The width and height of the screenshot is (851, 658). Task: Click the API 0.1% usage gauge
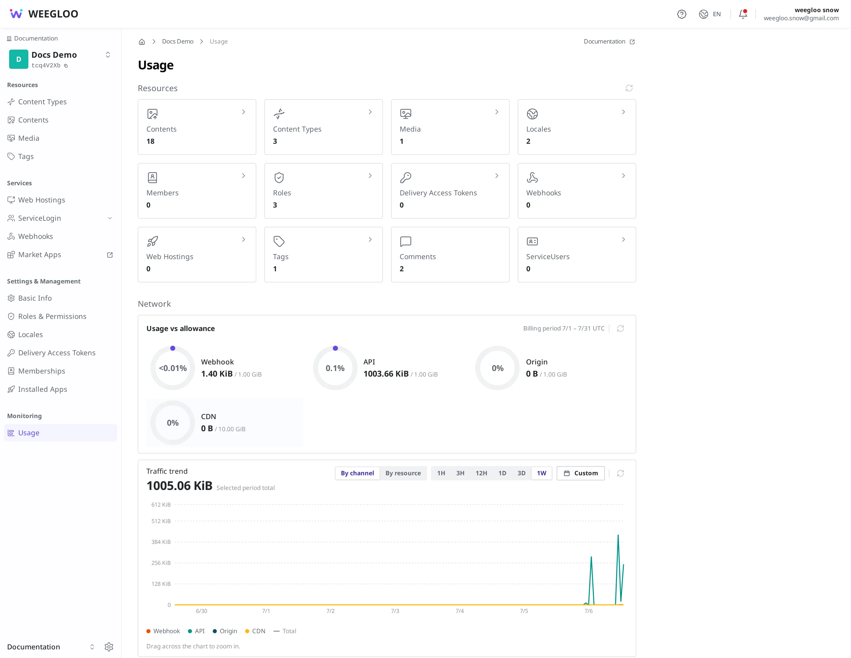[335, 368]
